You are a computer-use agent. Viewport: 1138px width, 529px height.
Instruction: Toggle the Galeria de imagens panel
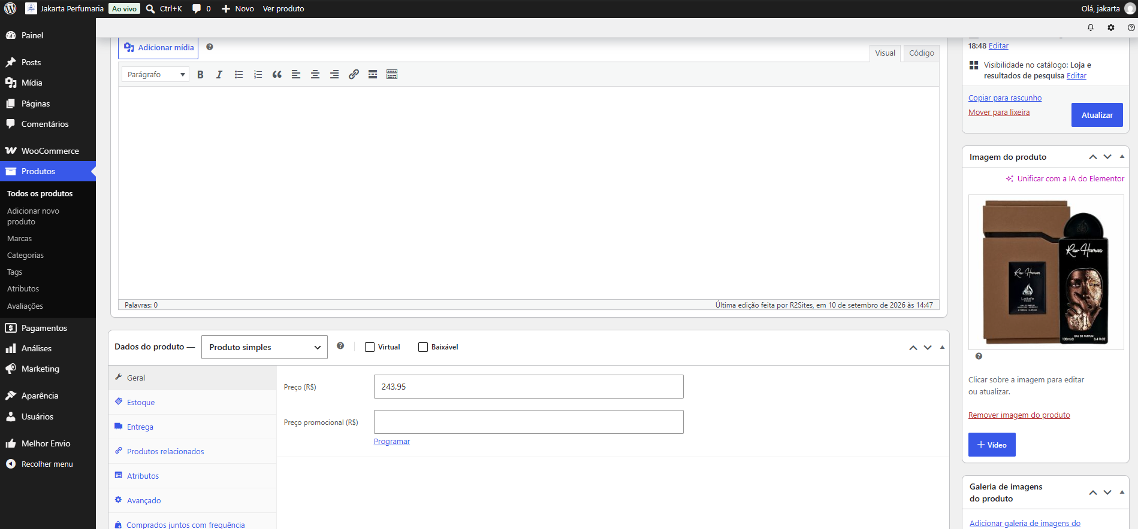1122,492
